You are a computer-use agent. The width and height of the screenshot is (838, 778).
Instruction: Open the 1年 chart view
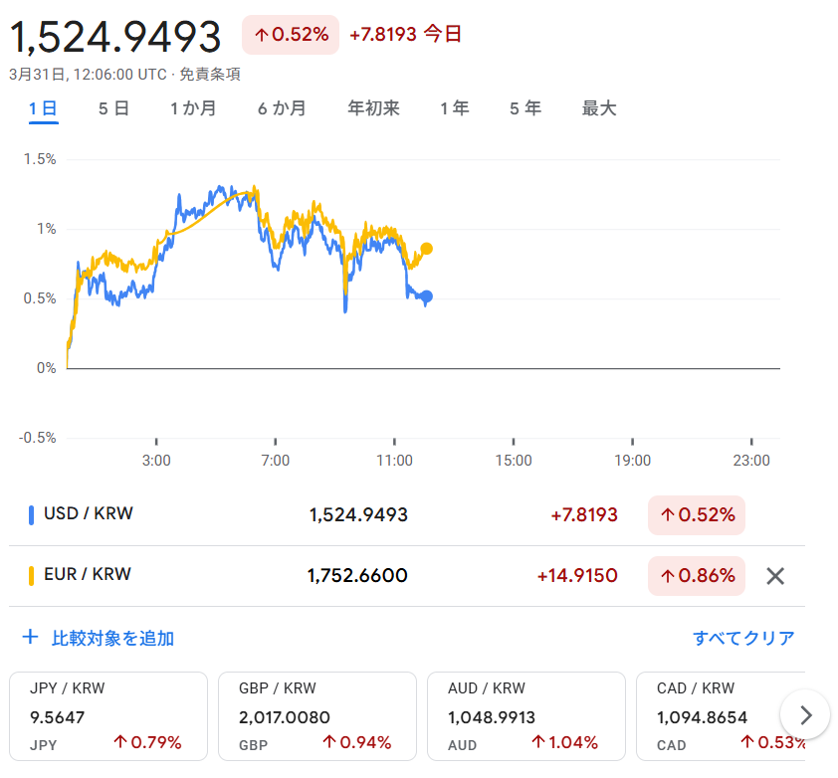click(x=455, y=109)
